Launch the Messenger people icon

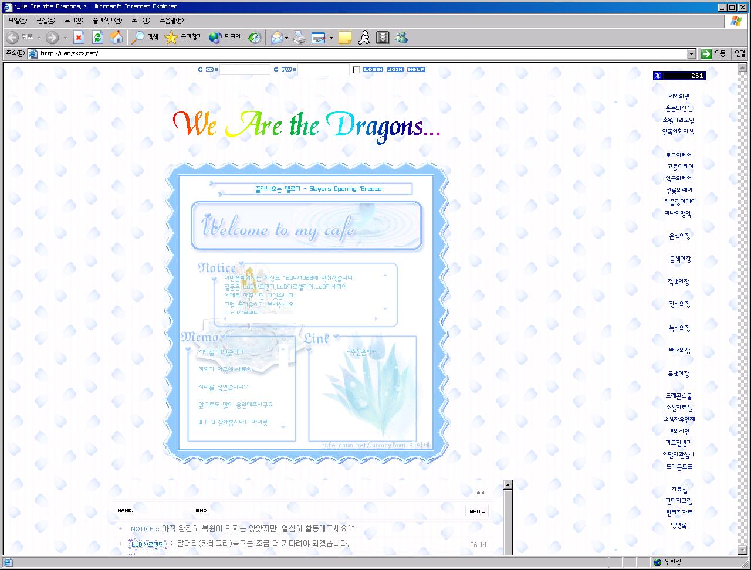[401, 38]
